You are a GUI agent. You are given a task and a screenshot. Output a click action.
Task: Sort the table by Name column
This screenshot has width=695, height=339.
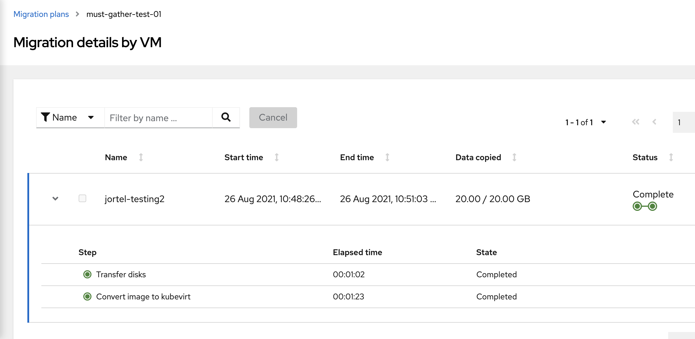pyautogui.click(x=141, y=157)
